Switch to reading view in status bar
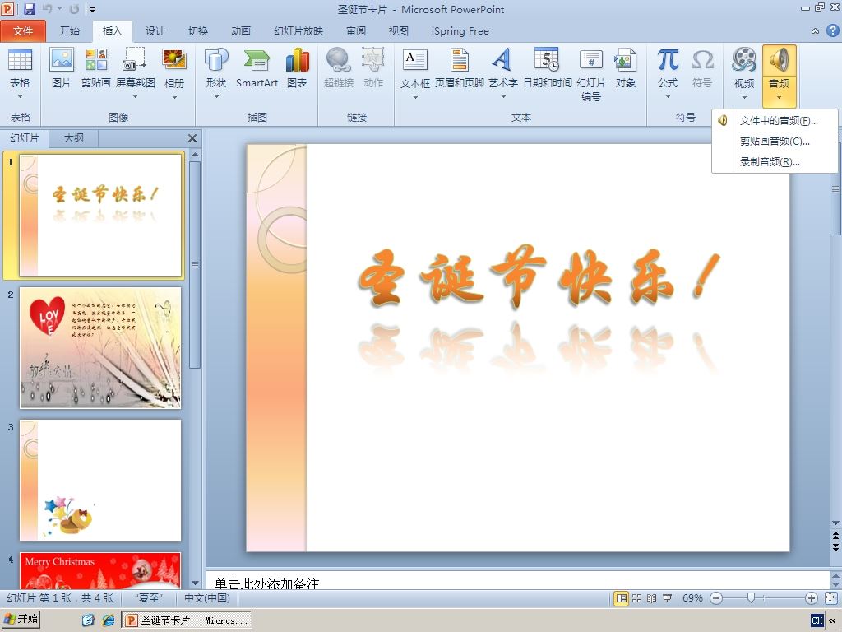The height and width of the screenshot is (632, 842). click(651, 598)
